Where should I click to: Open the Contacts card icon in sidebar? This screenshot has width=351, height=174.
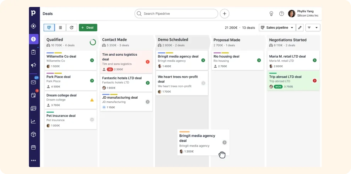pyautogui.click(x=33, y=108)
